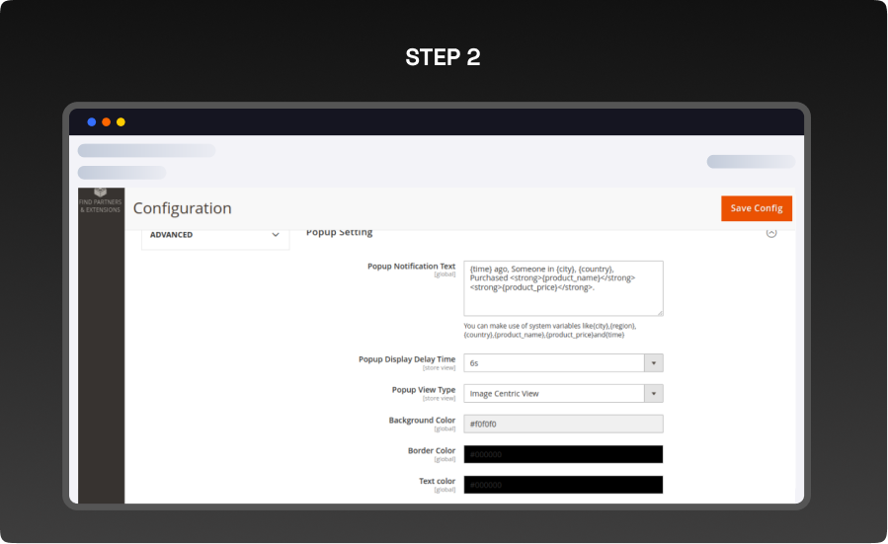Image resolution: width=888 pixels, height=544 pixels.
Task: Focus the Popup Notification Text textarea
Action: coord(563,287)
